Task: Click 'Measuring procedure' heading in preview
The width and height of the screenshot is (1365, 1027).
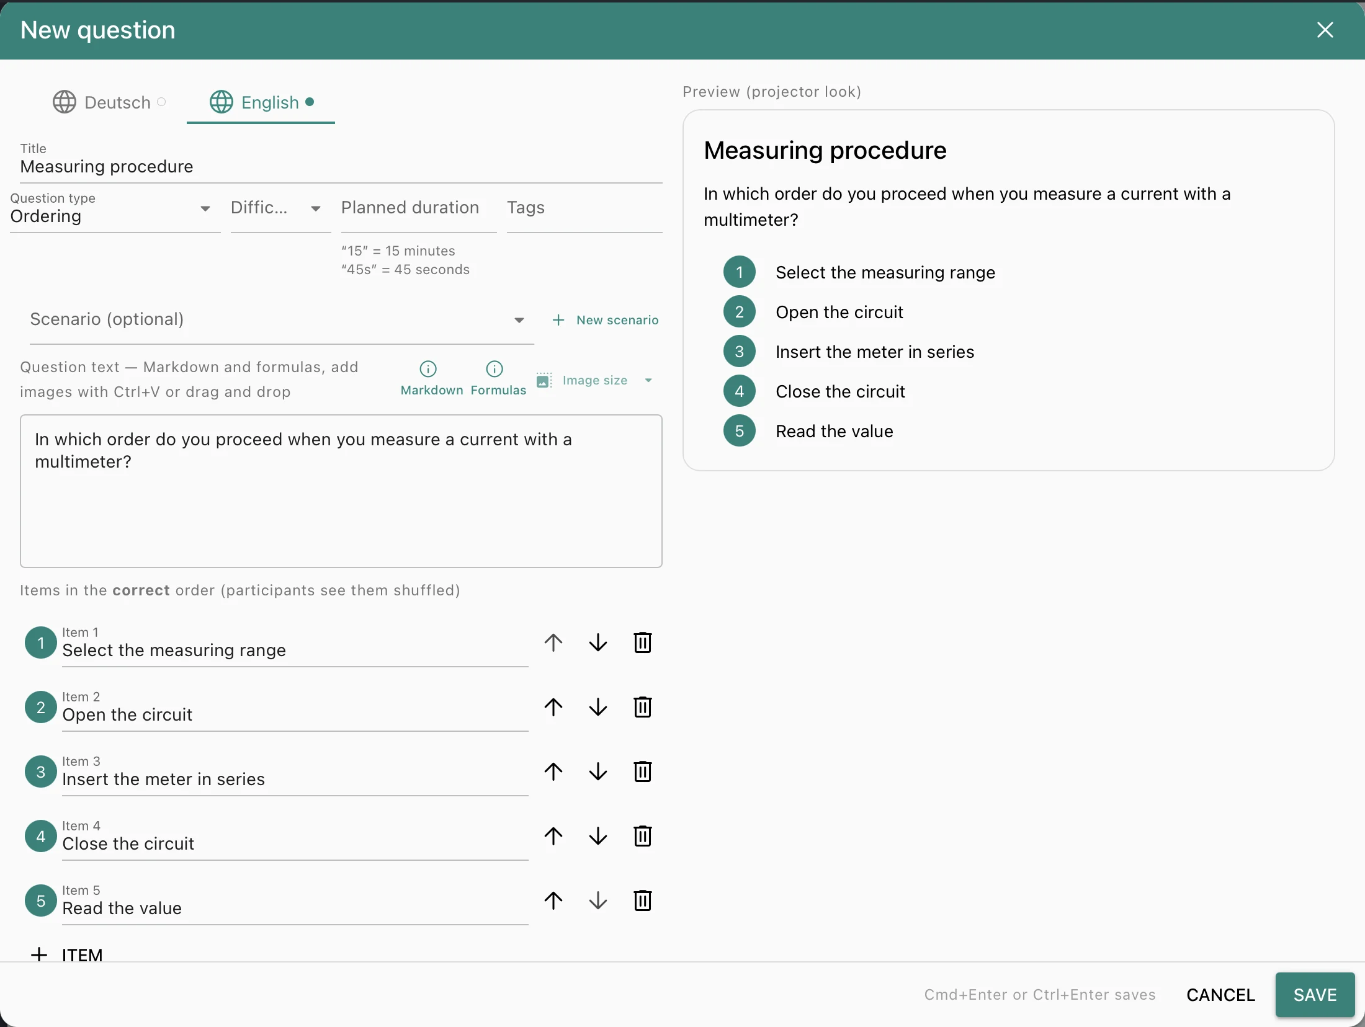Action: tap(825, 150)
